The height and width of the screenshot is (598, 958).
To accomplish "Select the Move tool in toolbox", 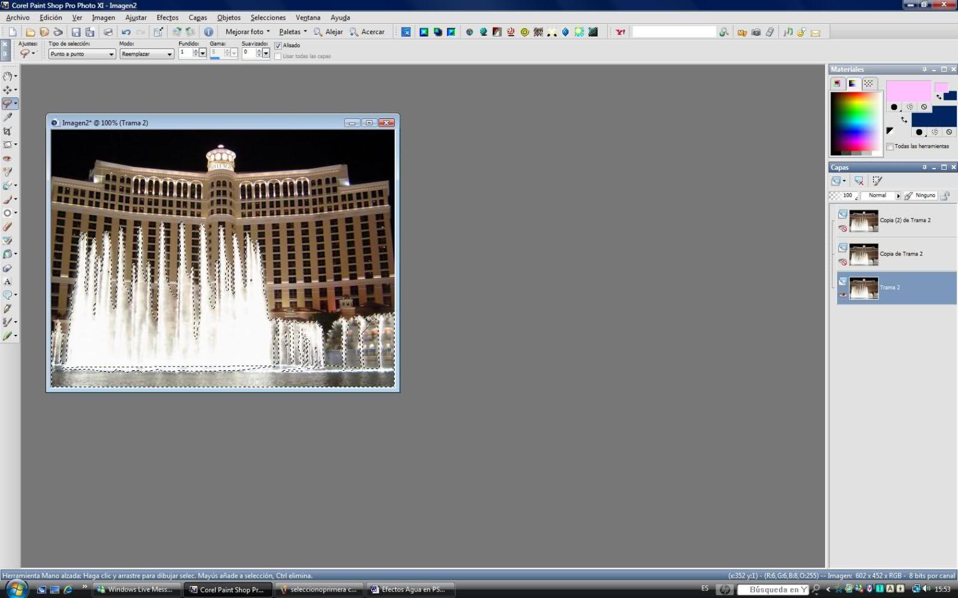I will (x=8, y=90).
